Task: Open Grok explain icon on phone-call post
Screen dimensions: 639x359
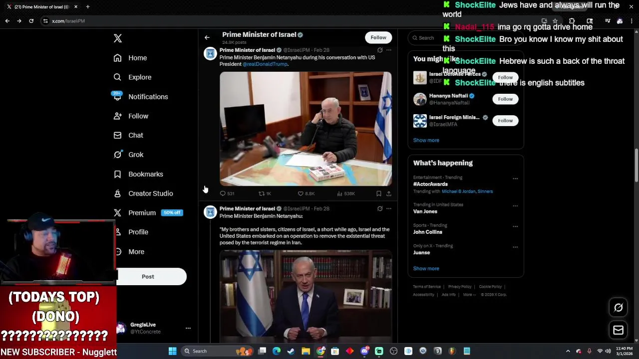Action: pyautogui.click(x=380, y=50)
